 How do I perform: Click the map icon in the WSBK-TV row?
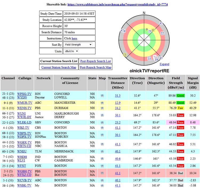(x=102, y=186)
